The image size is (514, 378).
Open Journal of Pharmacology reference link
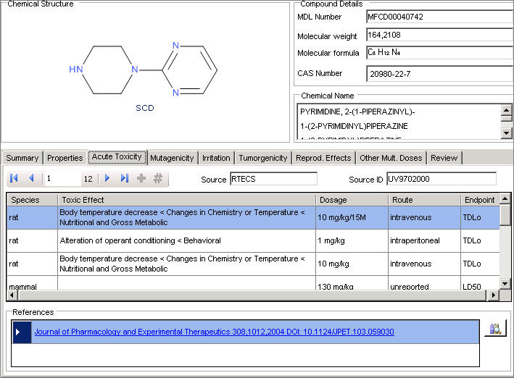(x=214, y=332)
